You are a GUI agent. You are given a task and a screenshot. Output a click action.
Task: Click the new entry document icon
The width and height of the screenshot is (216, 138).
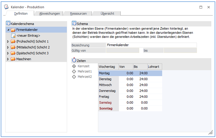coord(13,36)
